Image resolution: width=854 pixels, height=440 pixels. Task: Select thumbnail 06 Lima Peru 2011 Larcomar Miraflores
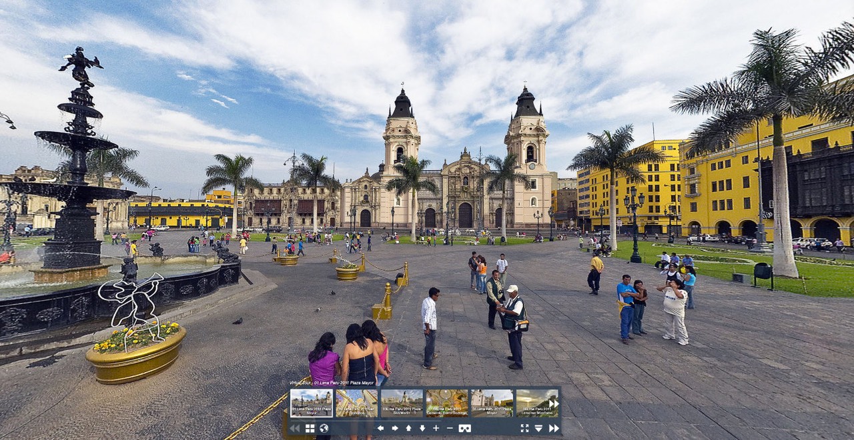point(537,403)
